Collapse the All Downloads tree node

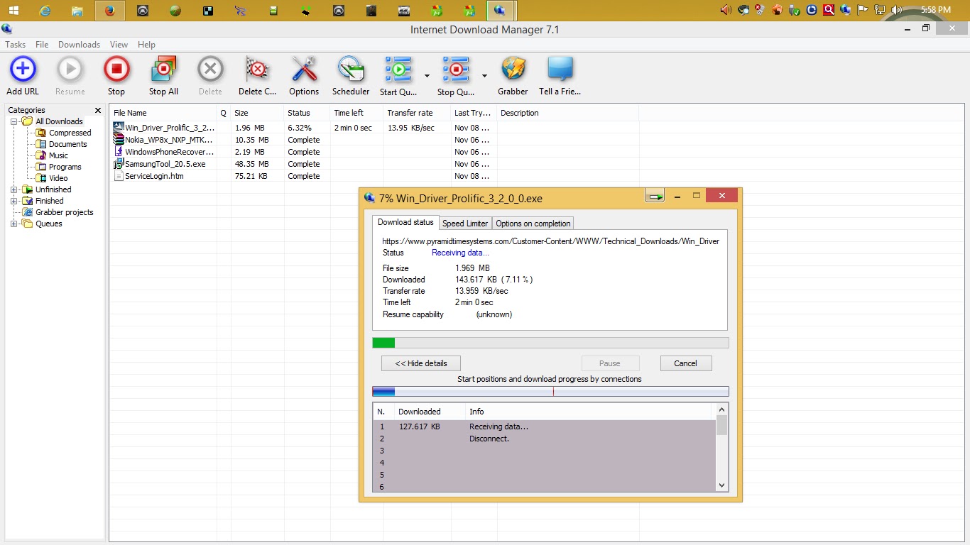[x=14, y=121]
